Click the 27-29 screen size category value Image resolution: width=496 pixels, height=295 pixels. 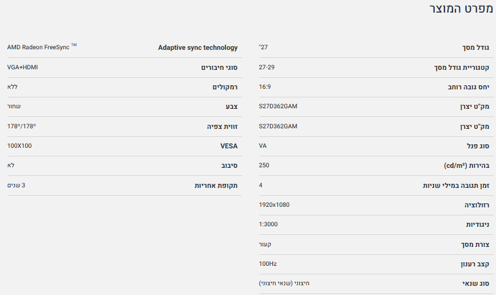click(x=267, y=67)
